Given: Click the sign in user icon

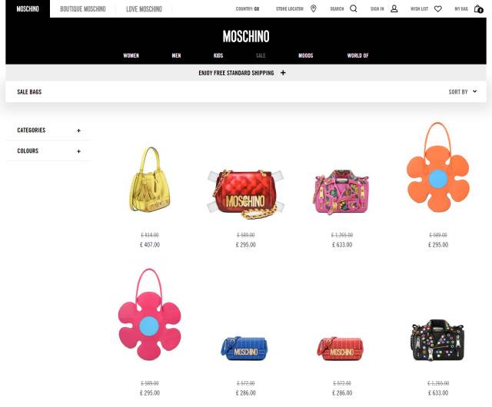Looking at the screenshot, I should point(394,8).
